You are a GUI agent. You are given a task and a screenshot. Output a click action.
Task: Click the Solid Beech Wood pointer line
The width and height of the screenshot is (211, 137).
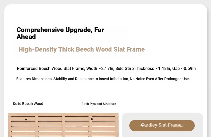[x=26, y=112]
